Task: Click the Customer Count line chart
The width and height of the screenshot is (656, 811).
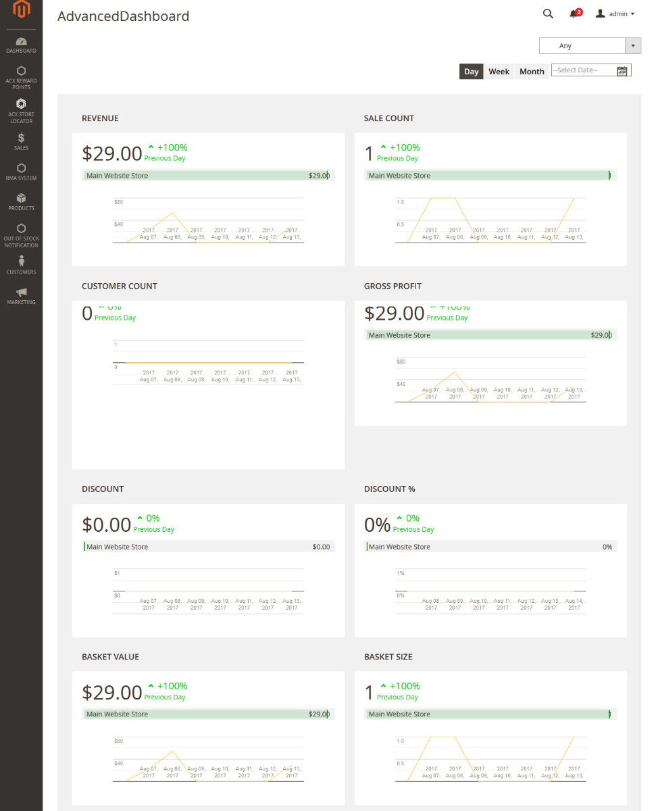Action: click(x=208, y=364)
